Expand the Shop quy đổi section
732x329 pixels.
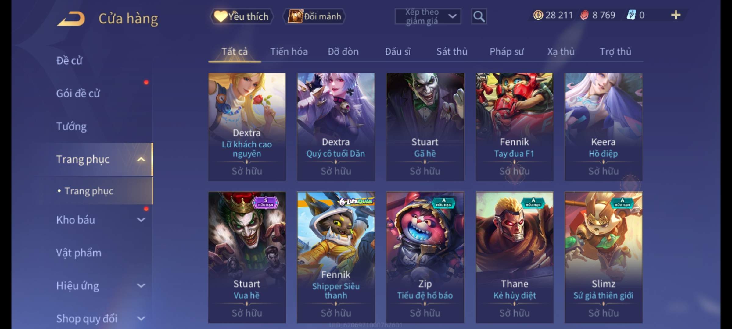pyautogui.click(x=141, y=318)
